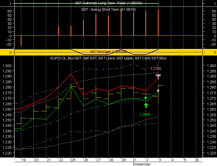This screenshot has height=166, width=217.
Task: Click the SST Swinger indicator label
Action: click(109, 52)
